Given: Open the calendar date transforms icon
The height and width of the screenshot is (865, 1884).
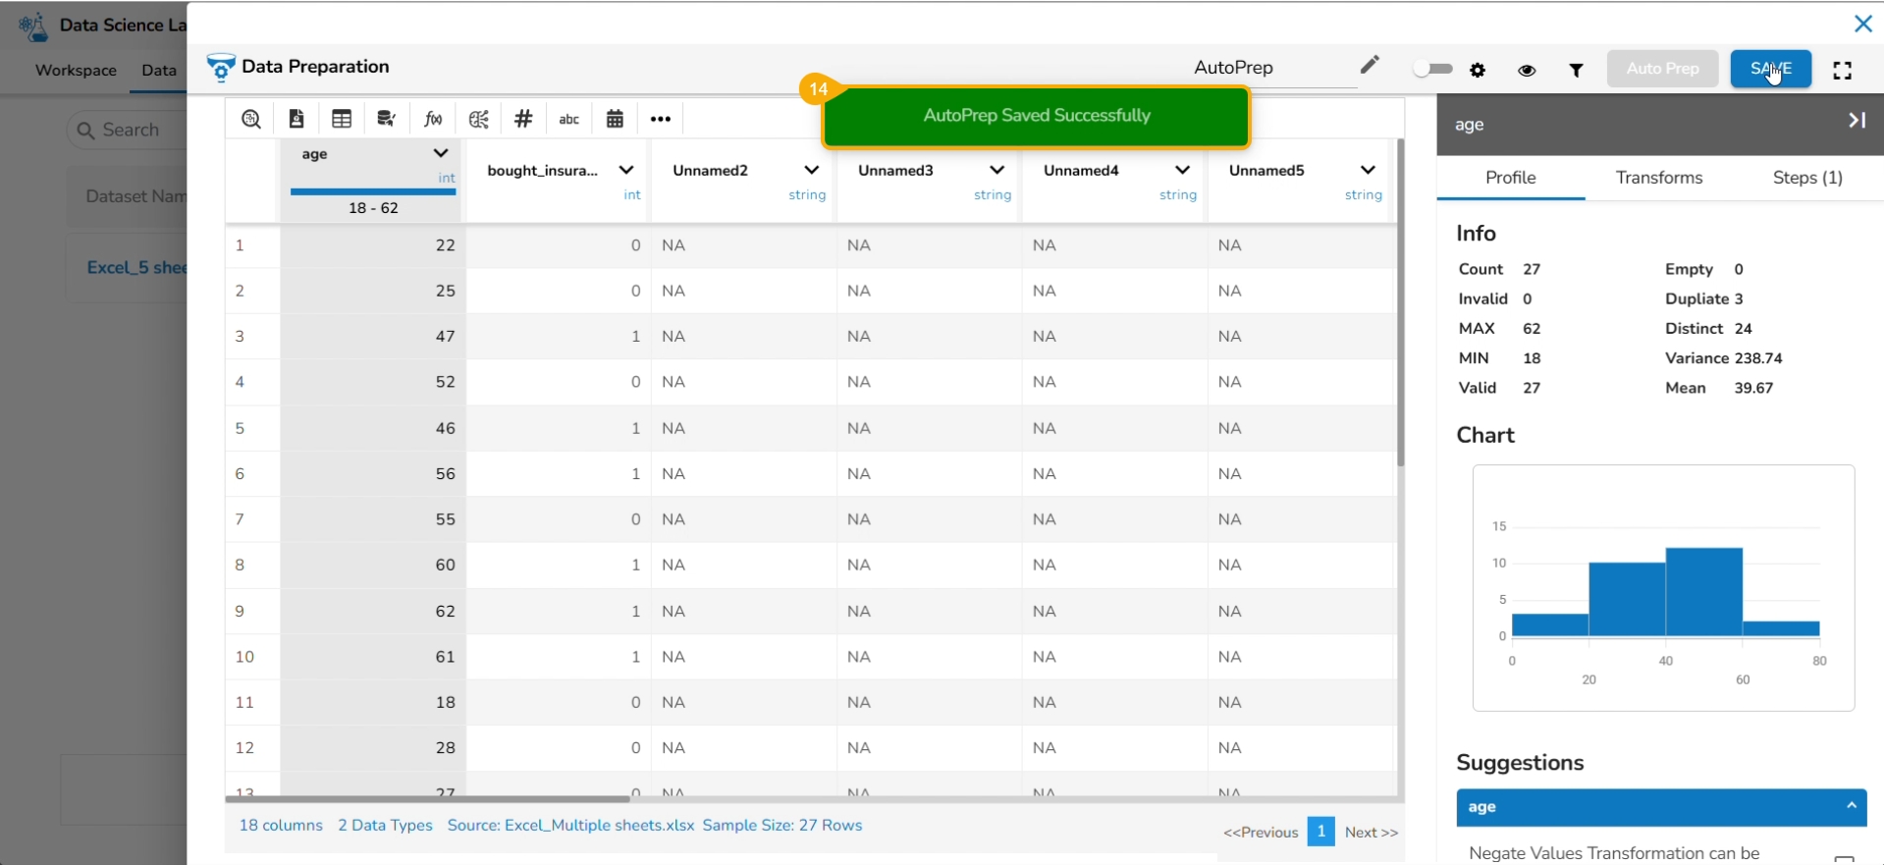Looking at the screenshot, I should 615,119.
